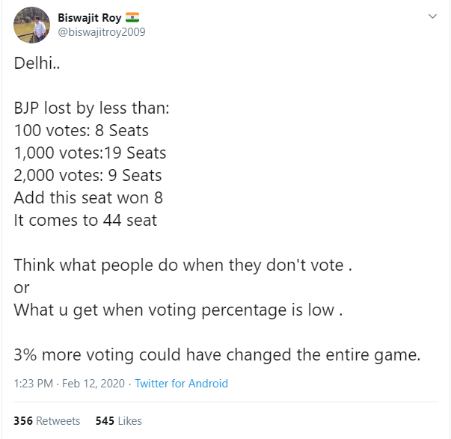Open the Twitter for Android source link
This screenshot has height=439, width=451.
[182, 384]
